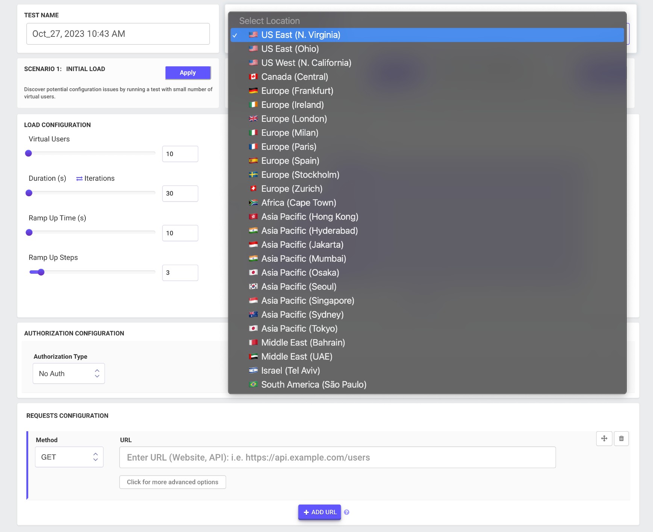Click for more advanced options button
Image resolution: width=653 pixels, height=532 pixels.
coord(173,482)
